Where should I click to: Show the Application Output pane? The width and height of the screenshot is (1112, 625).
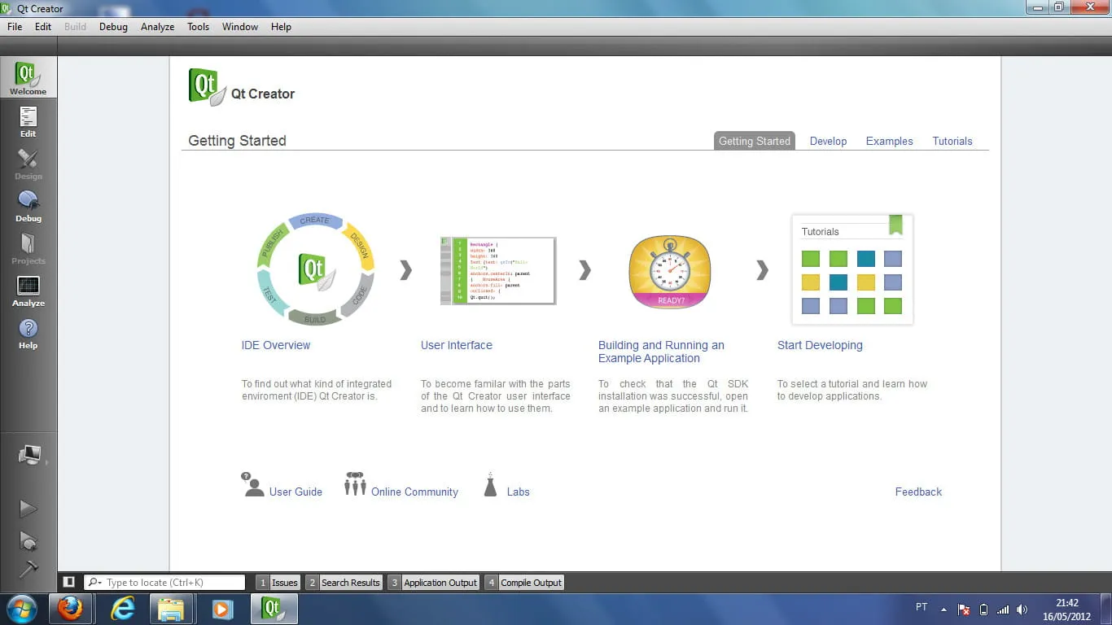[433, 583]
